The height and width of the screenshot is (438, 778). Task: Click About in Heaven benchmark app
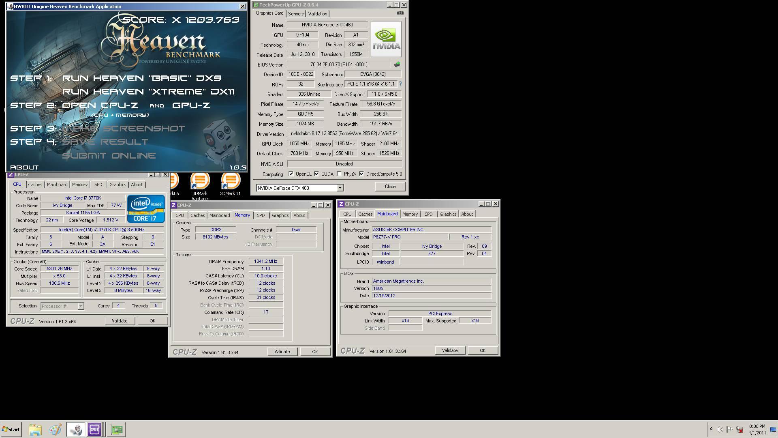tap(24, 167)
